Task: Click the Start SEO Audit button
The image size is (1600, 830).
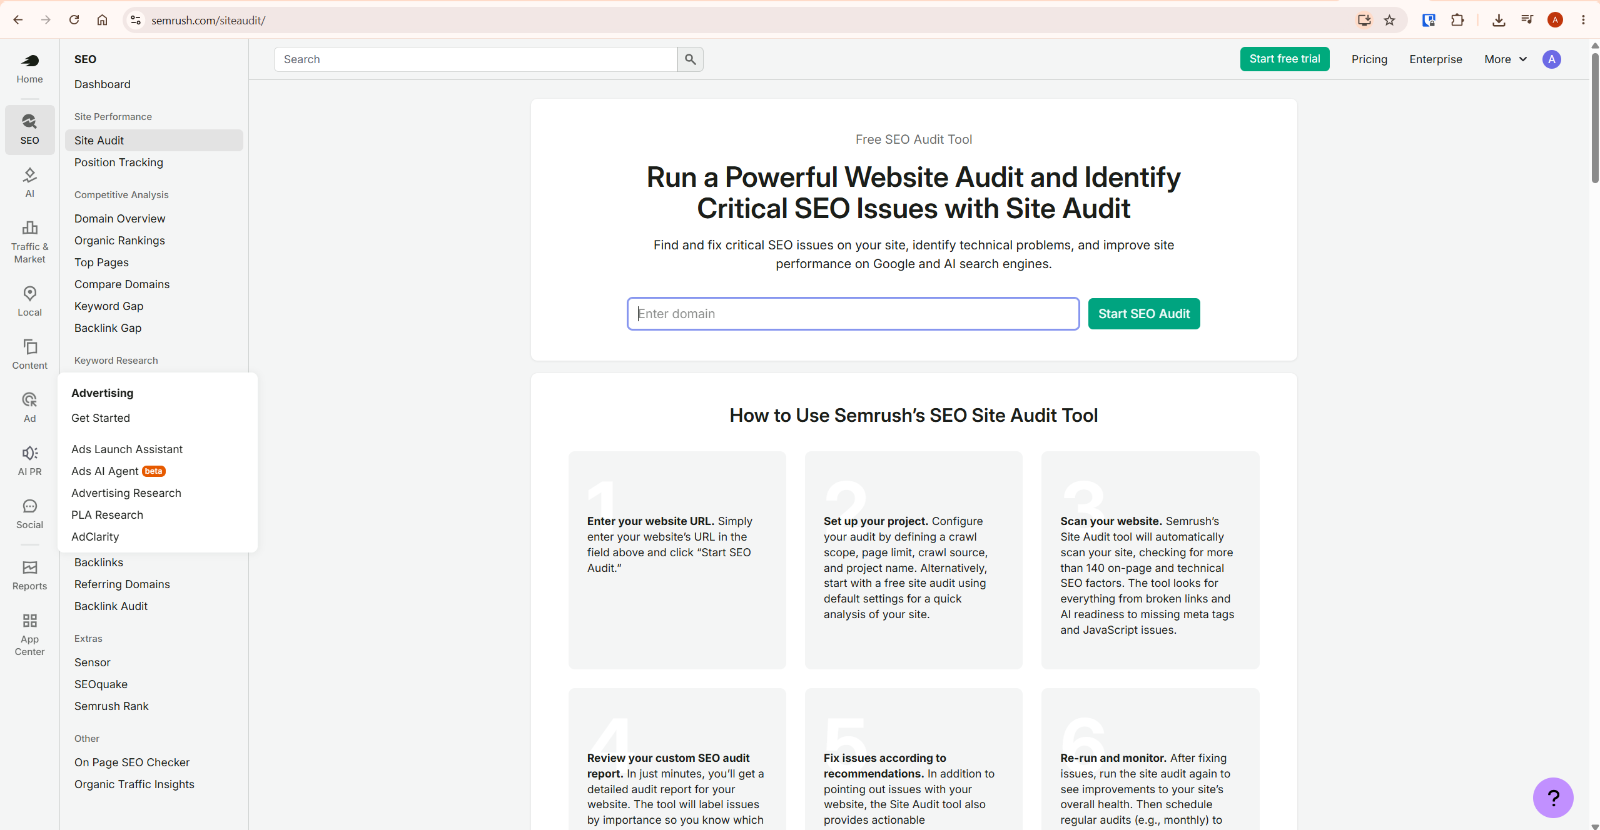Action: pos(1143,314)
